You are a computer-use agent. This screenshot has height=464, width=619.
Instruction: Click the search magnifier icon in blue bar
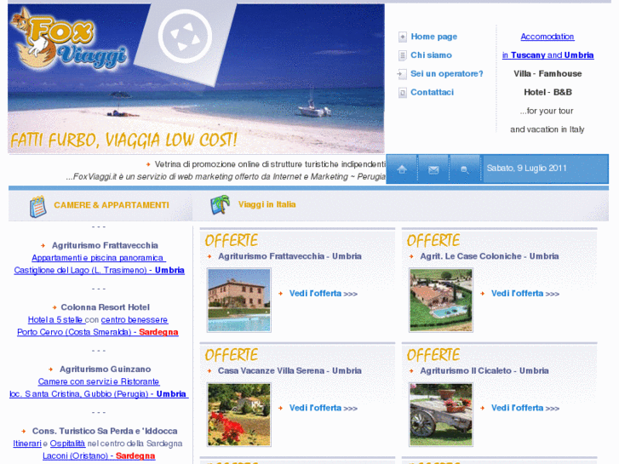coord(465,169)
